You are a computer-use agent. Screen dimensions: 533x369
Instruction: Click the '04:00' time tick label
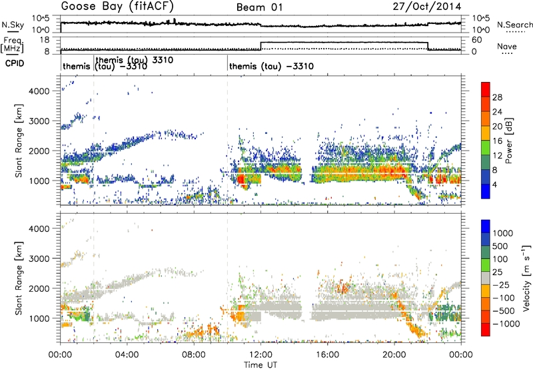click(x=127, y=355)
